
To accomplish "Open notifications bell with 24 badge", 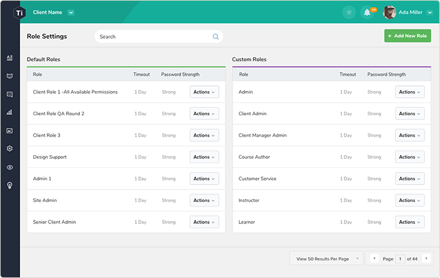I will pos(366,13).
